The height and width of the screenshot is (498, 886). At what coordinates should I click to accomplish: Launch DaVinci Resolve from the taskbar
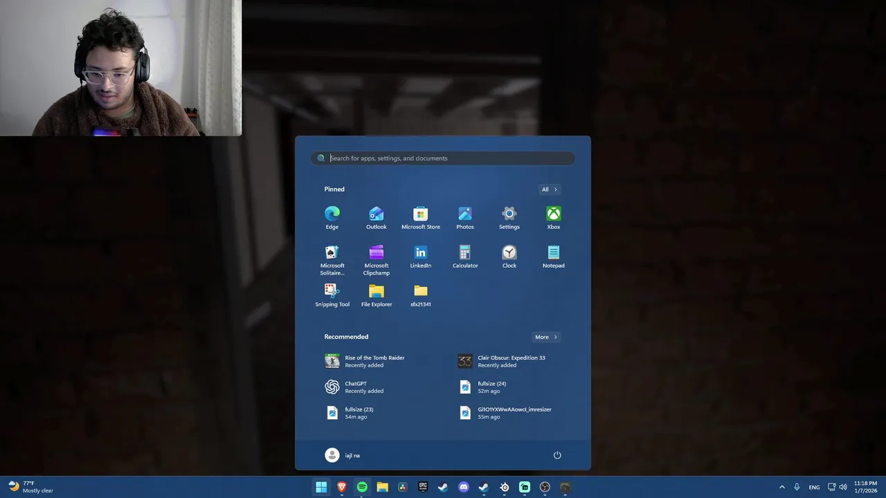(x=403, y=488)
